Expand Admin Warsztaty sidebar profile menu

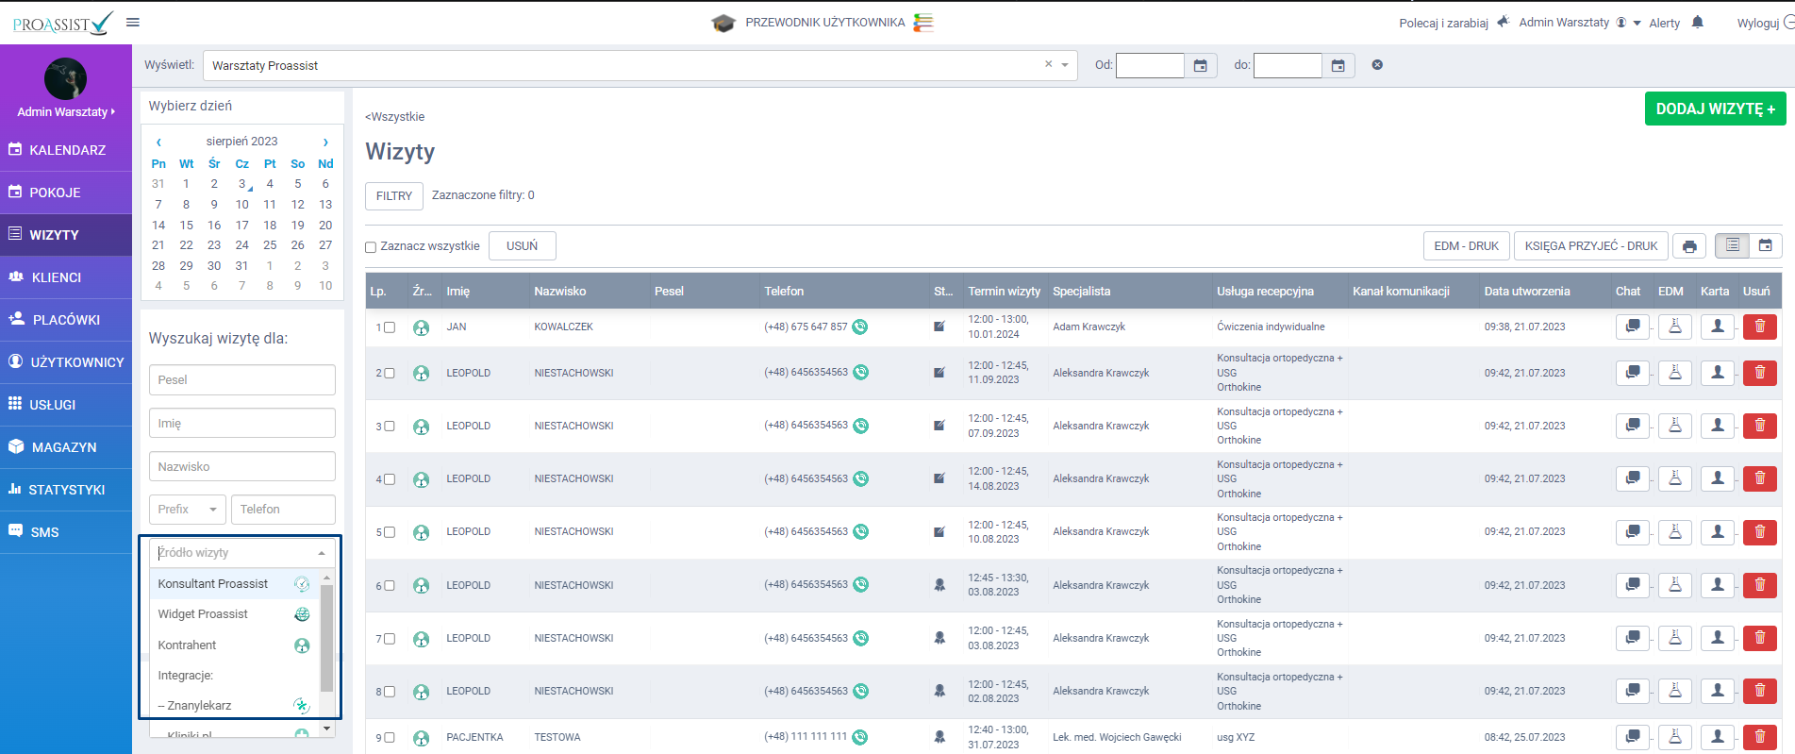pos(66,111)
